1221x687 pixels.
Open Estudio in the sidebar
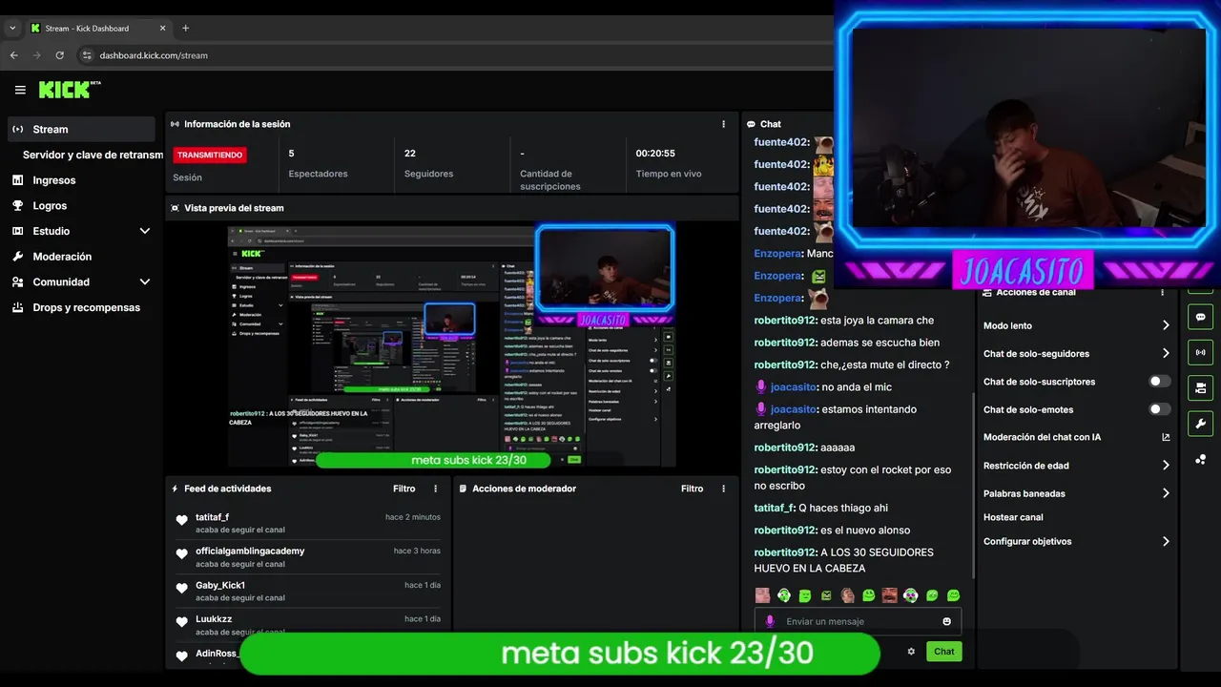coord(51,231)
